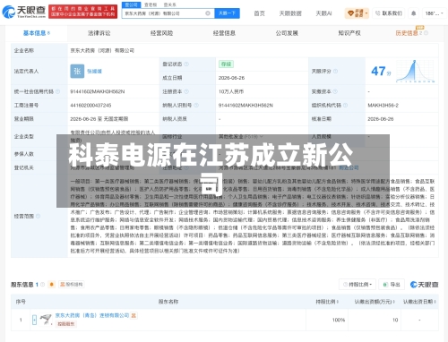Select the 基本信息 tab
448x342 pixels.
37,33
